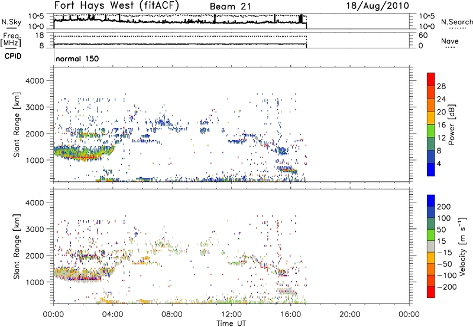Click the "4000" tick of the velocity panel
This screenshot has height=327, width=473.
[x=34, y=202]
